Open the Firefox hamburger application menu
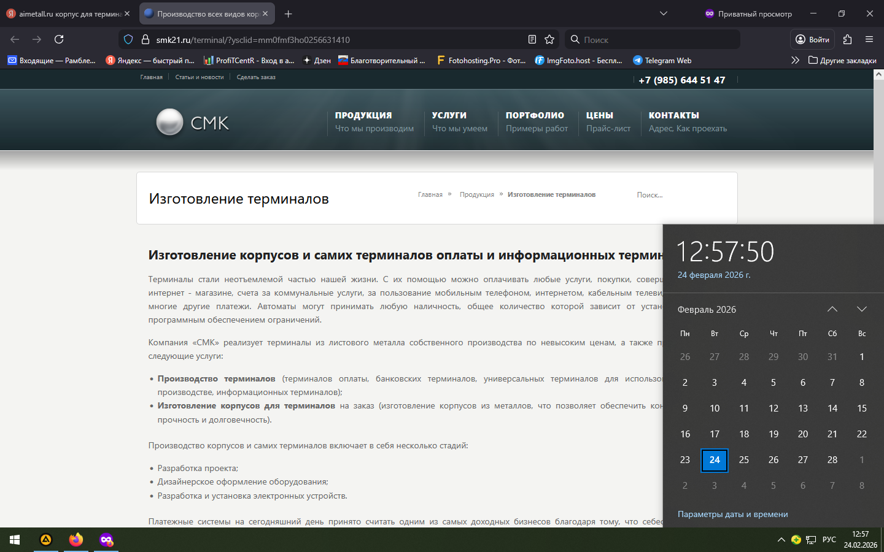Screen dimensions: 884x552 (869, 39)
